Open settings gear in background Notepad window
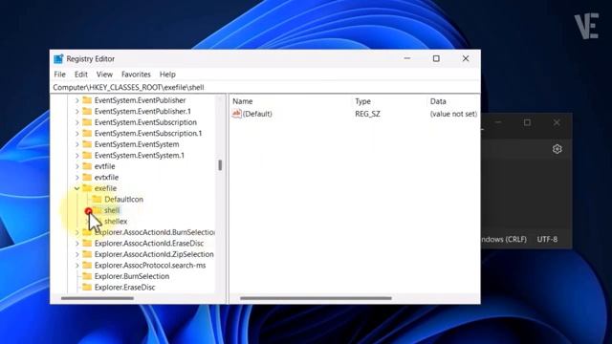Screen dimensions: 612x344 tap(557, 149)
